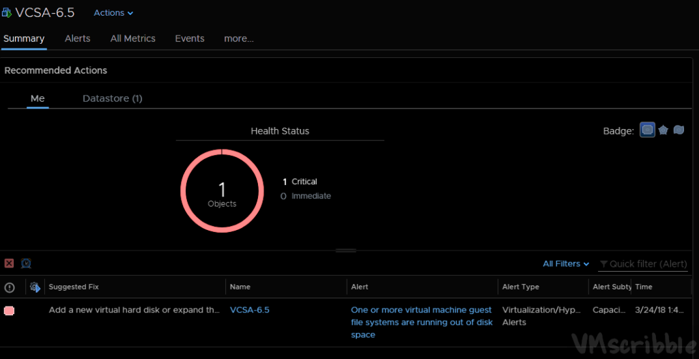
Task: Expand the All Filters dropdown
Action: pos(566,263)
